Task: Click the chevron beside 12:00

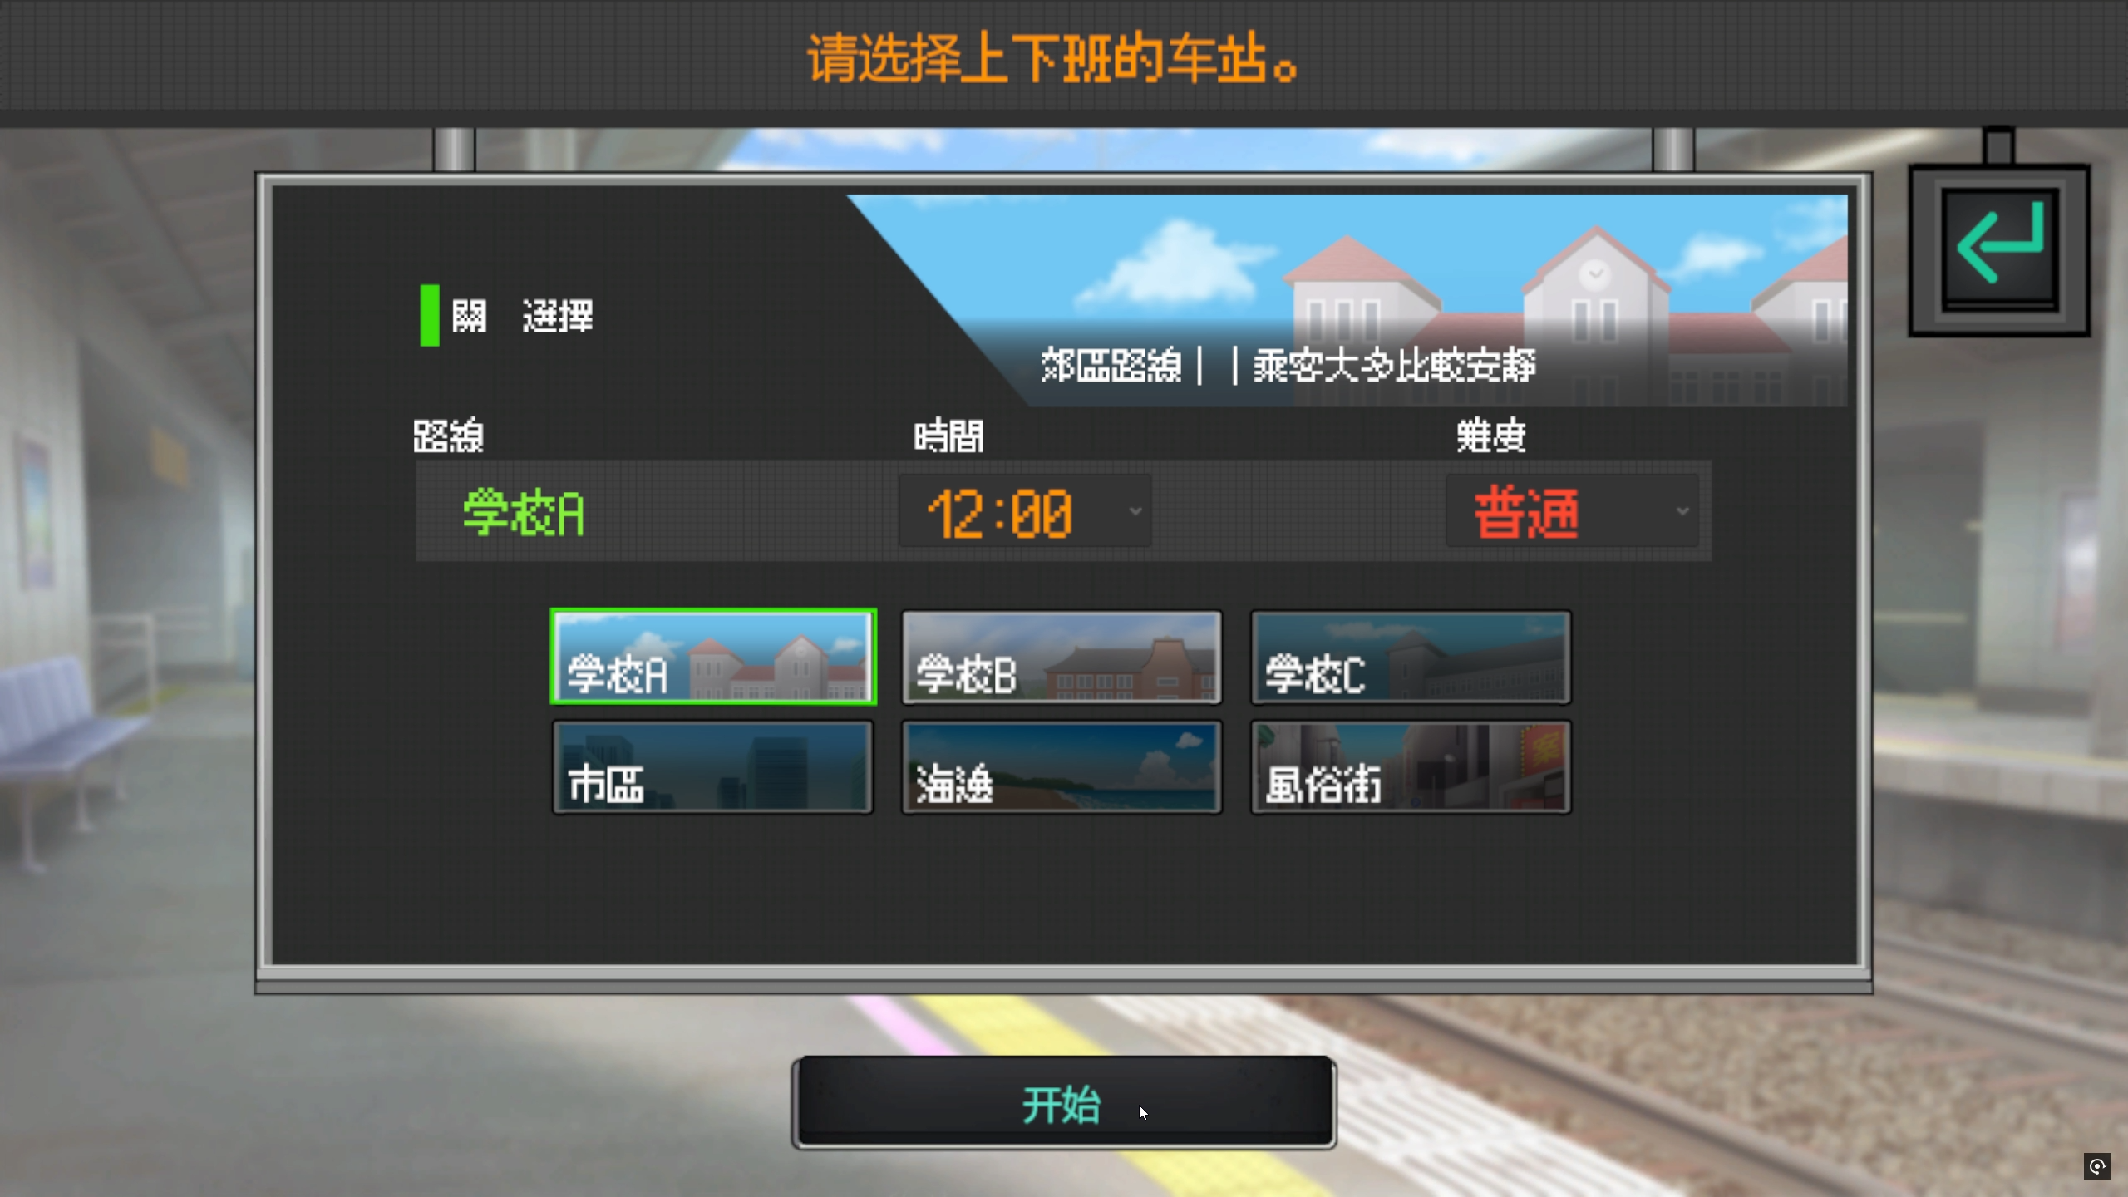Action: pyautogui.click(x=1135, y=511)
